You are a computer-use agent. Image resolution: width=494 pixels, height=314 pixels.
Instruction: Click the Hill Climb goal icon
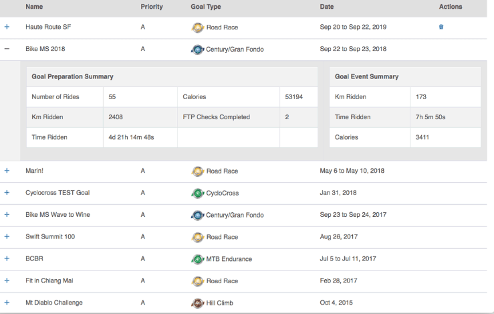click(x=197, y=303)
